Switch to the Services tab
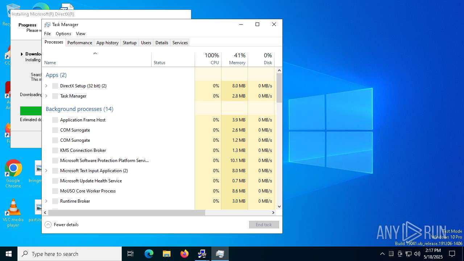 [180, 43]
